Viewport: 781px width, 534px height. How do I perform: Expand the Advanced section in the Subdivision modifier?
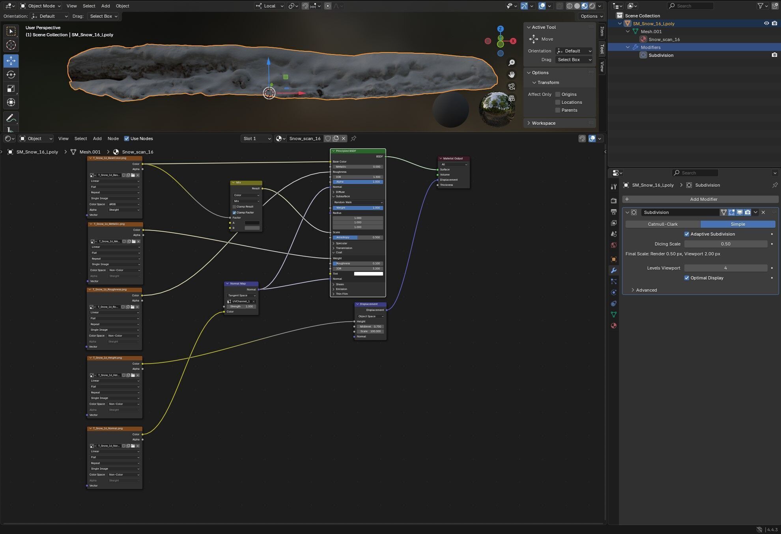646,290
